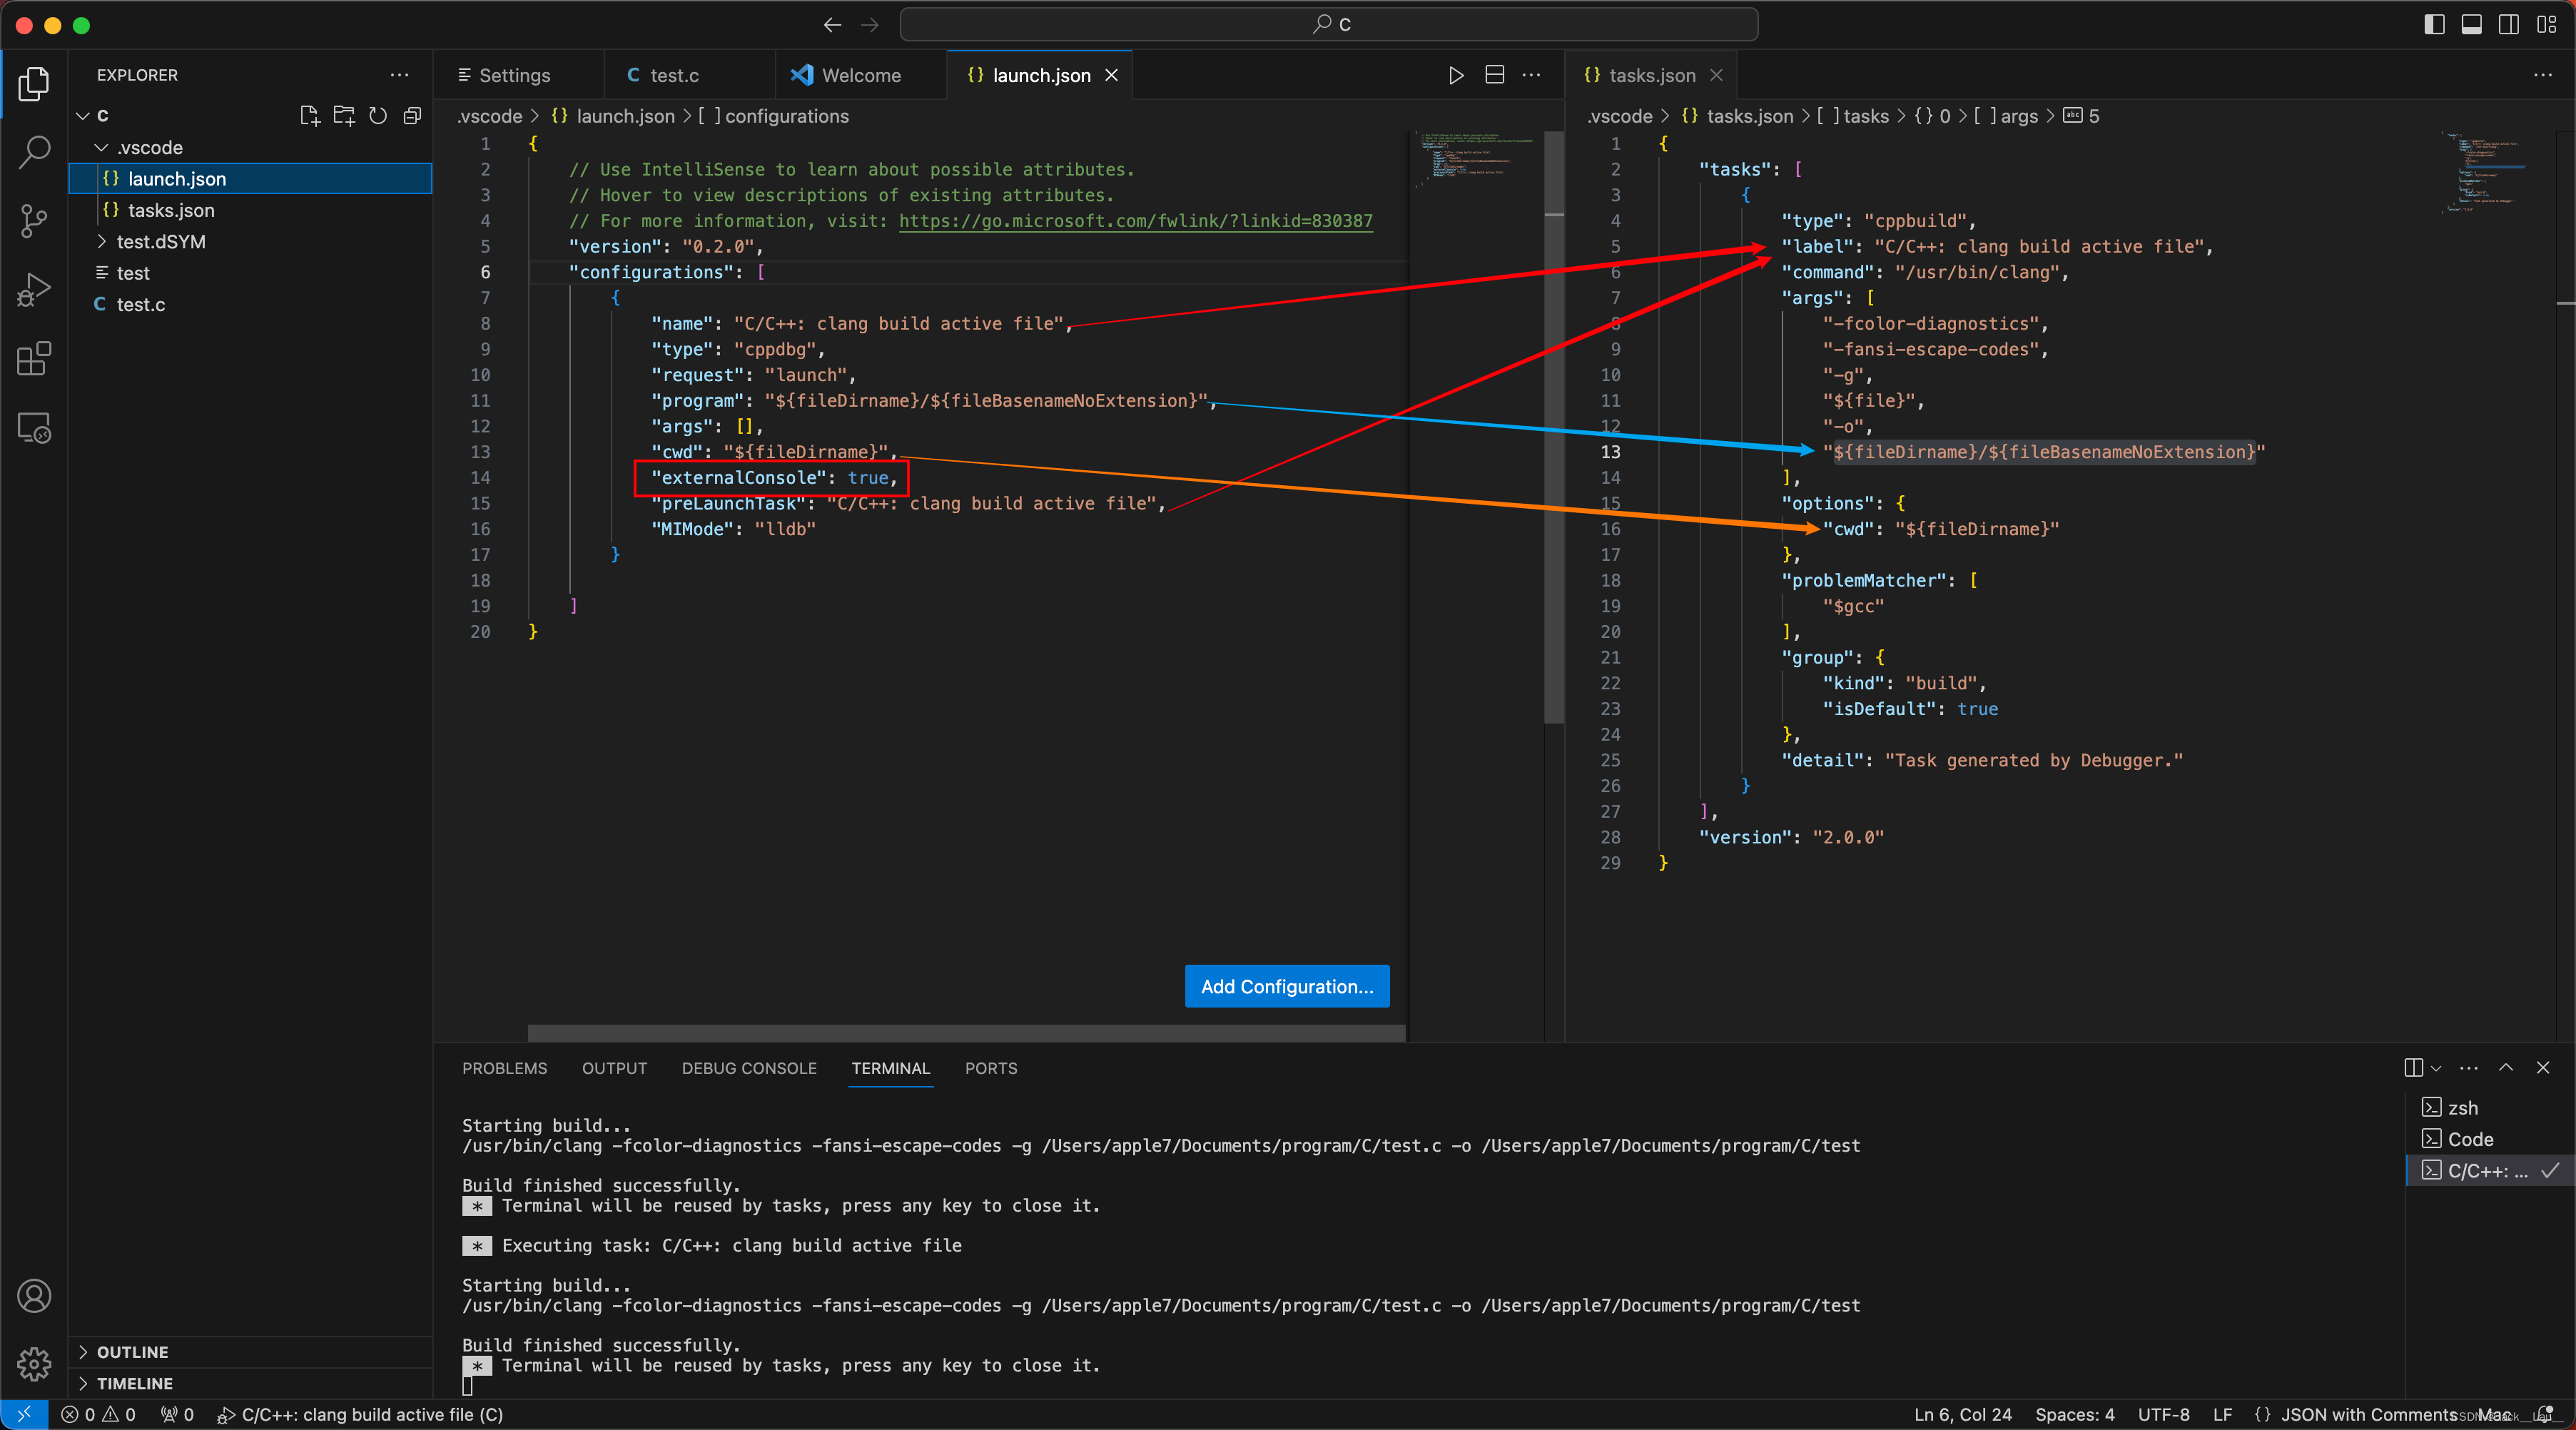Open the Source Control view
The image size is (2576, 1430).
34,221
